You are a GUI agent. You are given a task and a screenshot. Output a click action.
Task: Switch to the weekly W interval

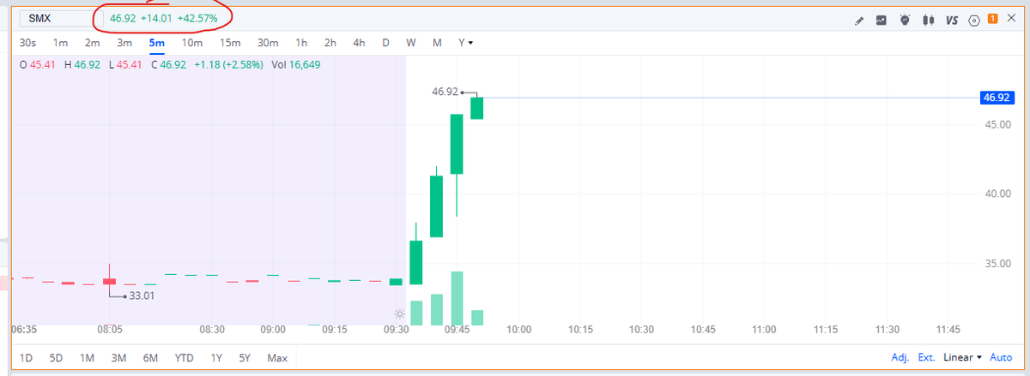(x=411, y=42)
